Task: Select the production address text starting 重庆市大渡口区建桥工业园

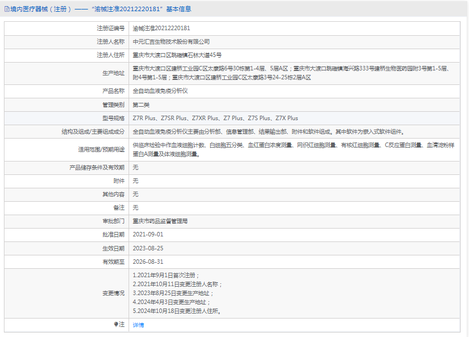Action: [291, 73]
